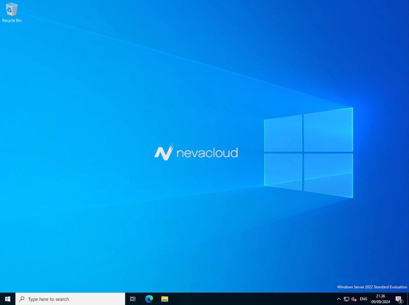Click the network status tray icon
This screenshot has height=305, width=409.
tap(346, 299)
